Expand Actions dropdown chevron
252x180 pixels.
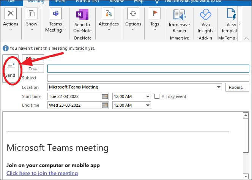coord(11,30)
